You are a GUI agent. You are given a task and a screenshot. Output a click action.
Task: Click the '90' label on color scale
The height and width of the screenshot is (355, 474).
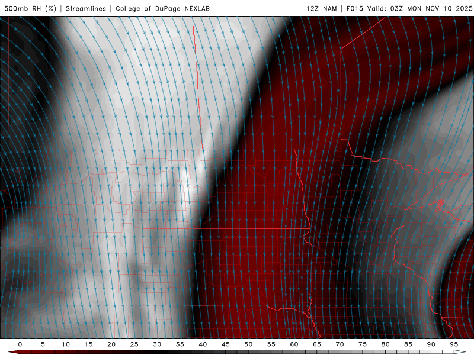click(x=431, y=344)
